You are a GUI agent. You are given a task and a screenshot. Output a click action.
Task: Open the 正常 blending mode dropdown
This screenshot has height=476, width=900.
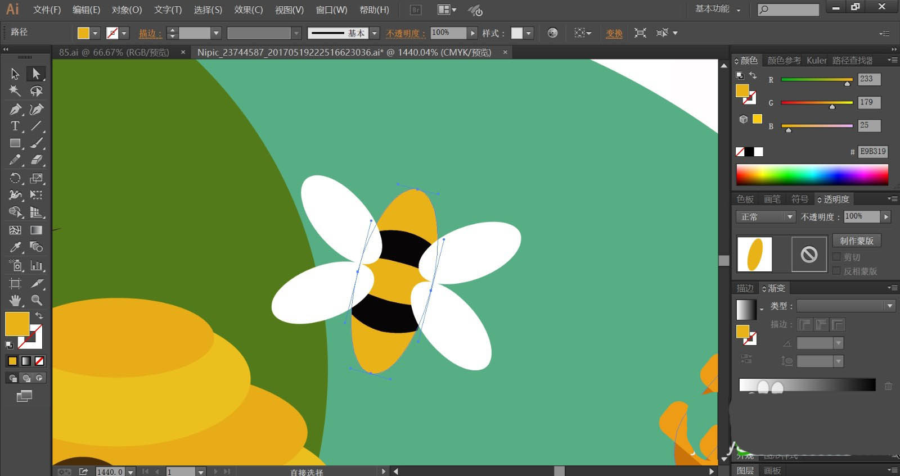point(766,217)
